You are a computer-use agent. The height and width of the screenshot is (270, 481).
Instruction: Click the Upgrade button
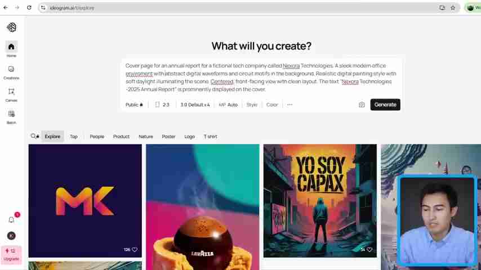click(11, 255)
